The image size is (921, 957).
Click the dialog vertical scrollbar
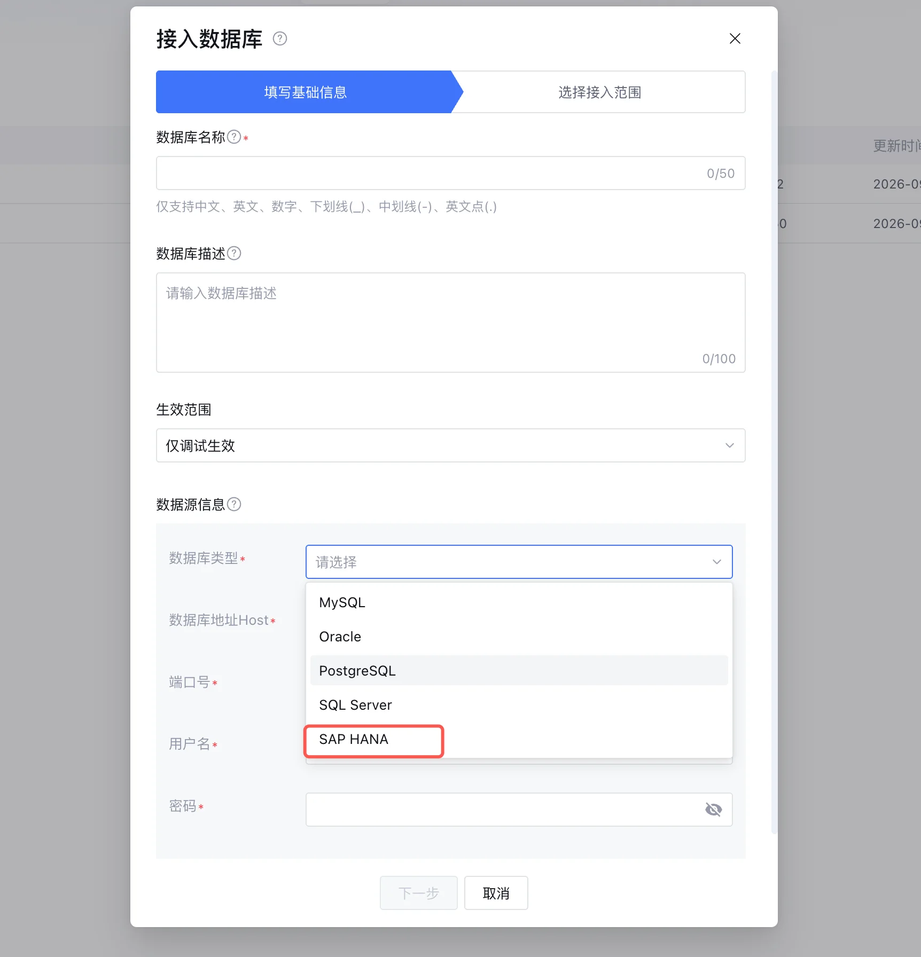pos(774,452)
